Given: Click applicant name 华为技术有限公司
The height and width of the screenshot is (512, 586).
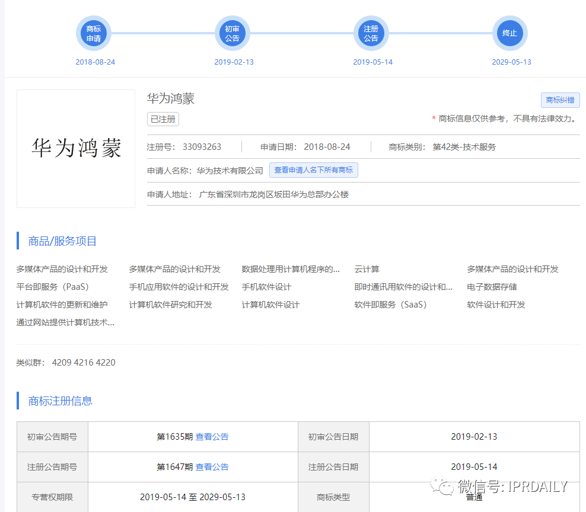Looking at the screenshot, I should [x=230, y=171].
